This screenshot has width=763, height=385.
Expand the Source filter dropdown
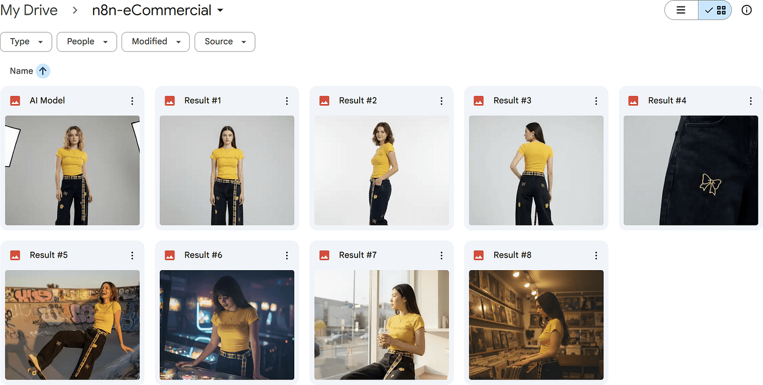pyautogui.click(x=225, y=42)
